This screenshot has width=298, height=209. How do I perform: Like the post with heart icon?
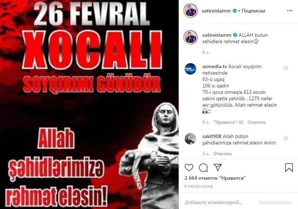coord(189,168)
